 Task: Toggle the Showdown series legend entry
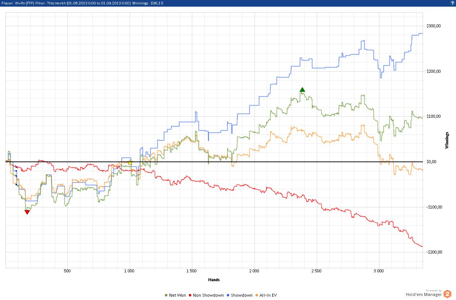[239, 295]
